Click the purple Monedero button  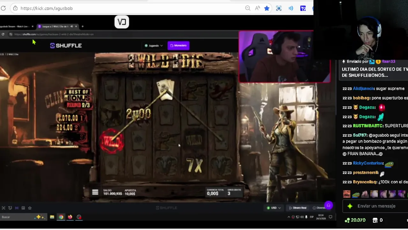pos(178,46)
